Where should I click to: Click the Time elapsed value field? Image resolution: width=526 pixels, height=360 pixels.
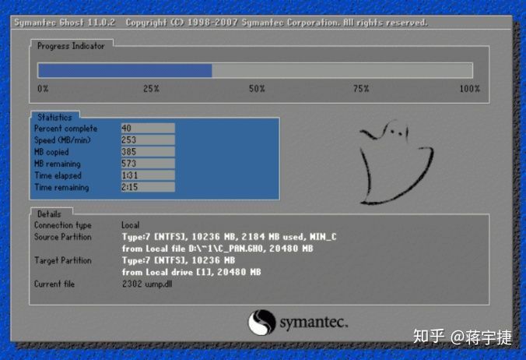point(147,176)
